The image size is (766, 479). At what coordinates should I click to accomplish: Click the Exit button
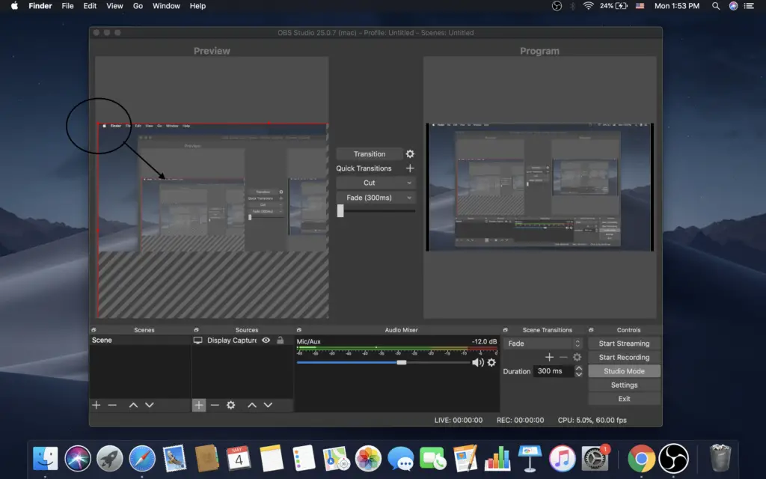(x=625, y=399)
